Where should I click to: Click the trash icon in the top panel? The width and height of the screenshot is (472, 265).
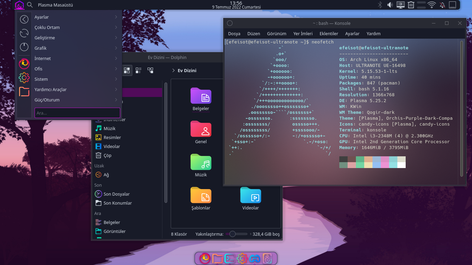411,5
